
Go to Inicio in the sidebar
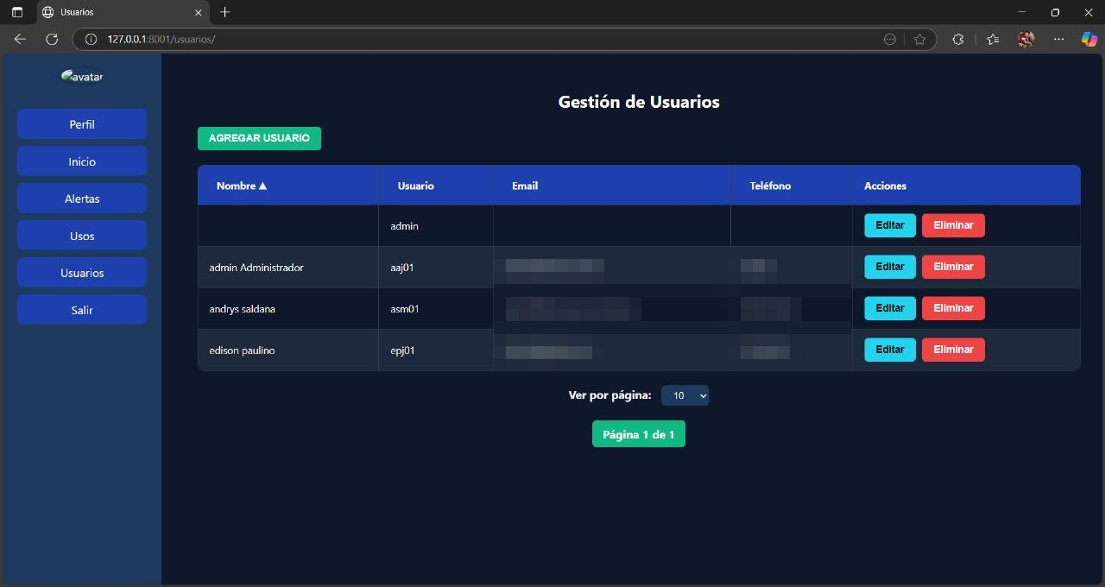click(x=82, y=161)
